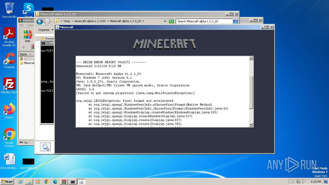The width and height of the screenshot is (329, 185).
Task: Click the Add button in WinRAR
Action: coord(28,36)
